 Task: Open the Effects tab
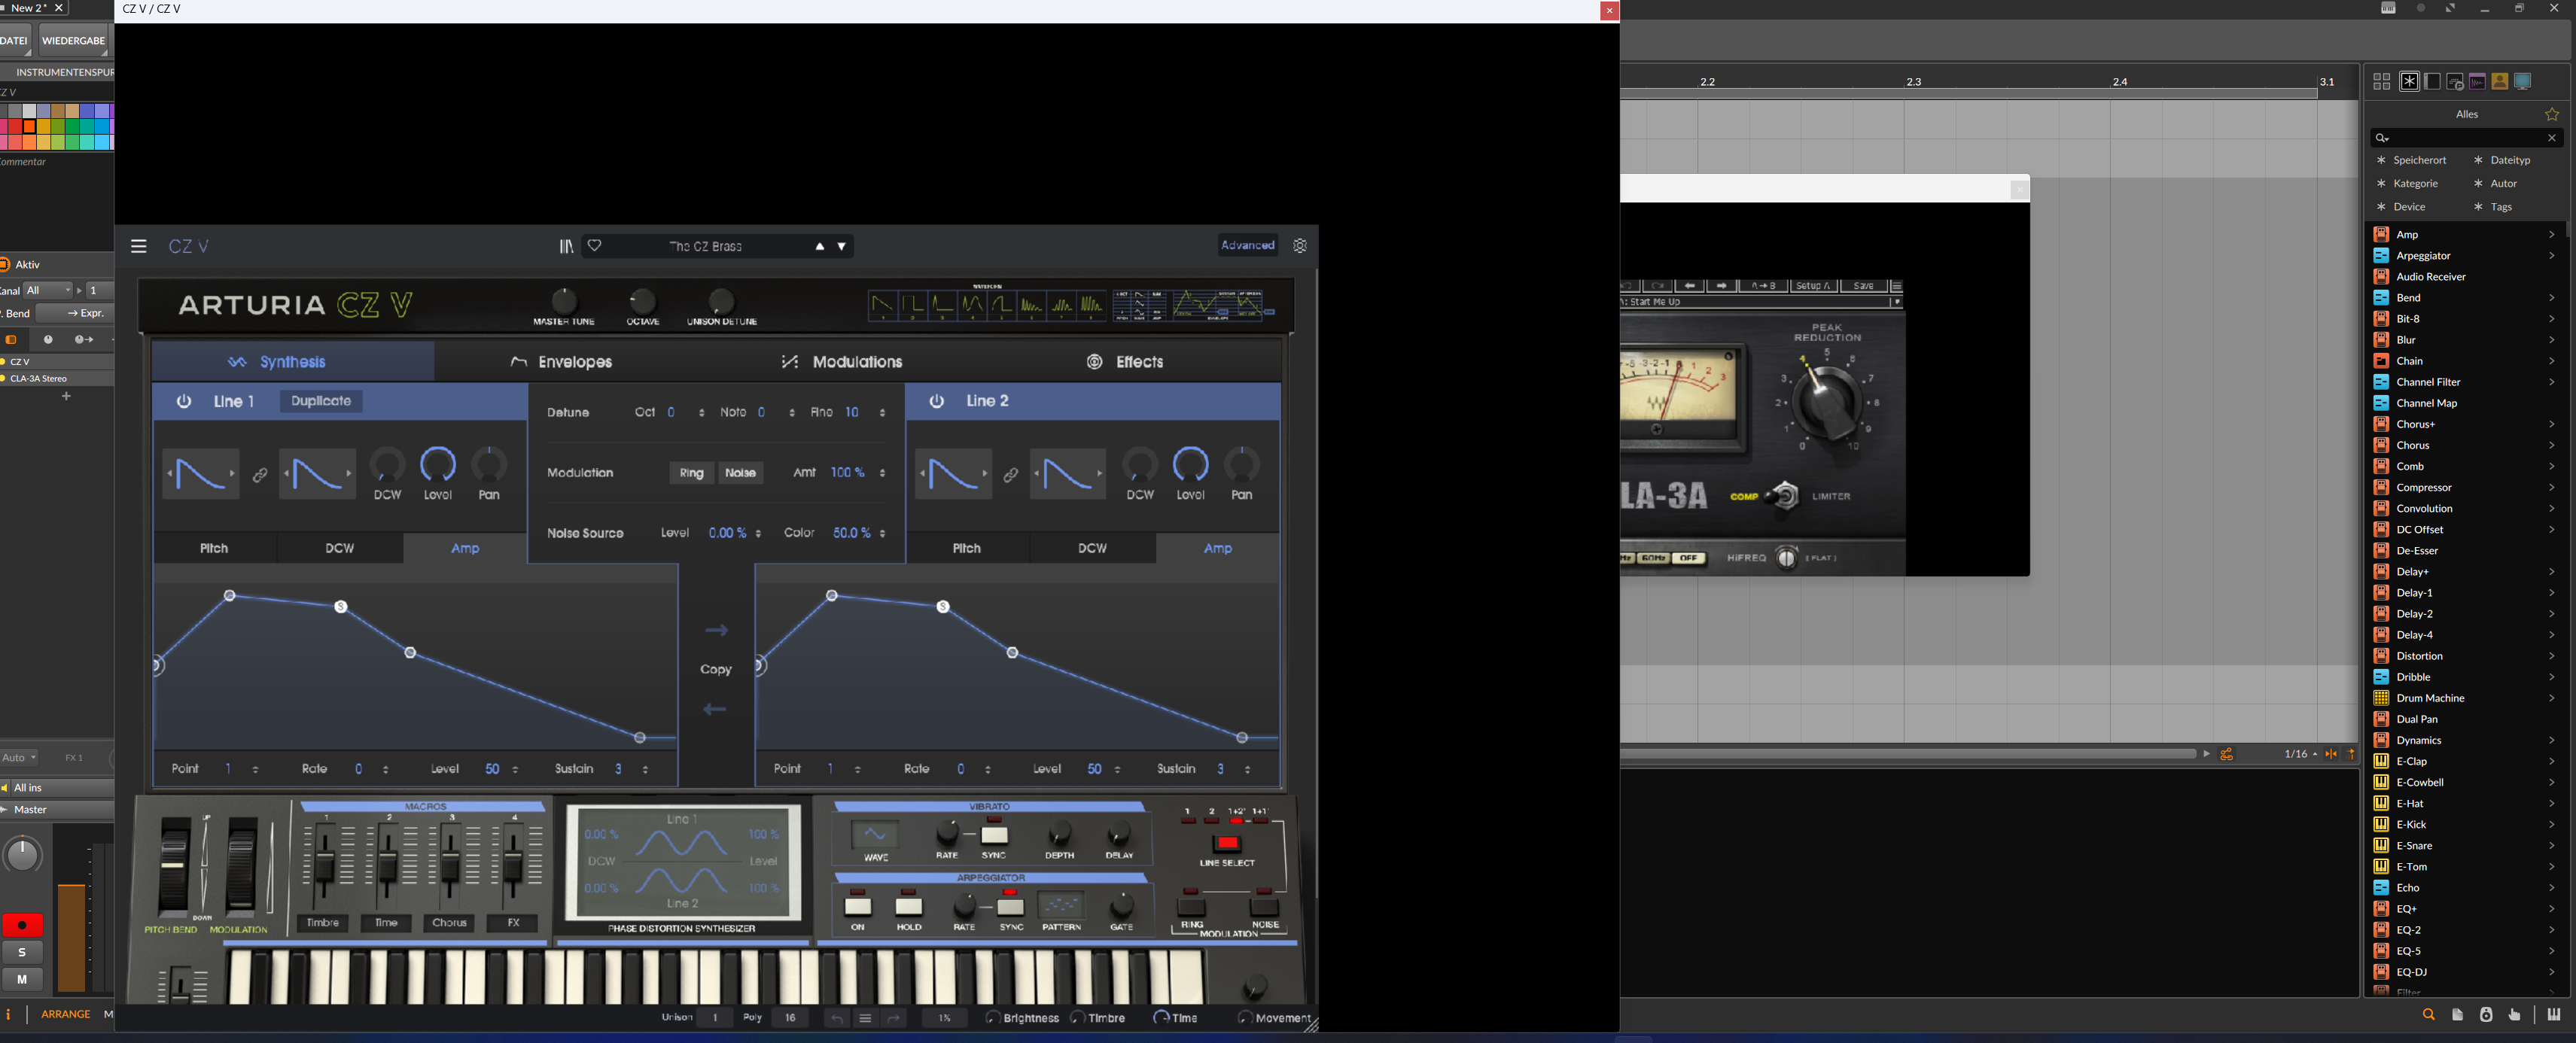(1125, 362)
